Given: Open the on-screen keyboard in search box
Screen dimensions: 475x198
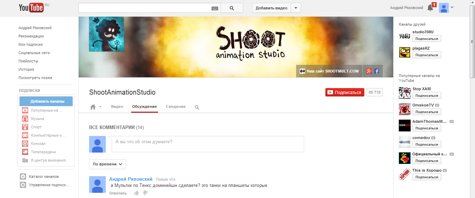Looking at the screenshot, I should (215, 8).
